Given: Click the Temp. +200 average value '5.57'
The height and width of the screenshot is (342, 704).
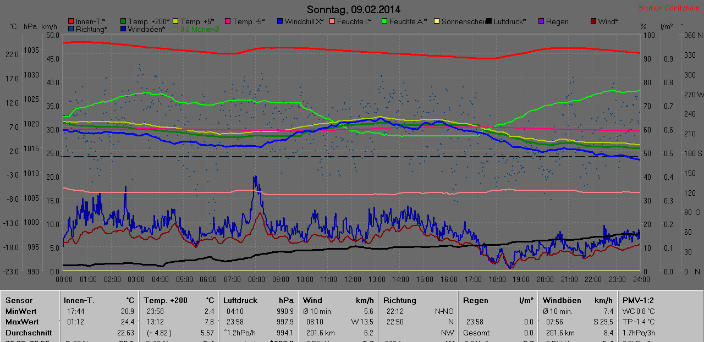Looking at the screenshot, I should [x=207, y=333].
